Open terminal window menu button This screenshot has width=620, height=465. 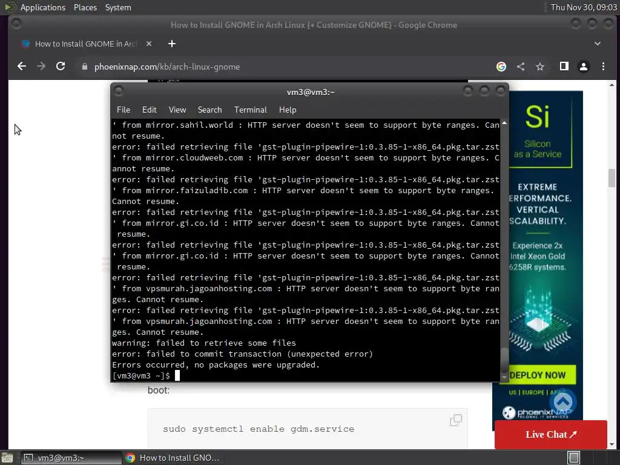[x=118, y=91]
